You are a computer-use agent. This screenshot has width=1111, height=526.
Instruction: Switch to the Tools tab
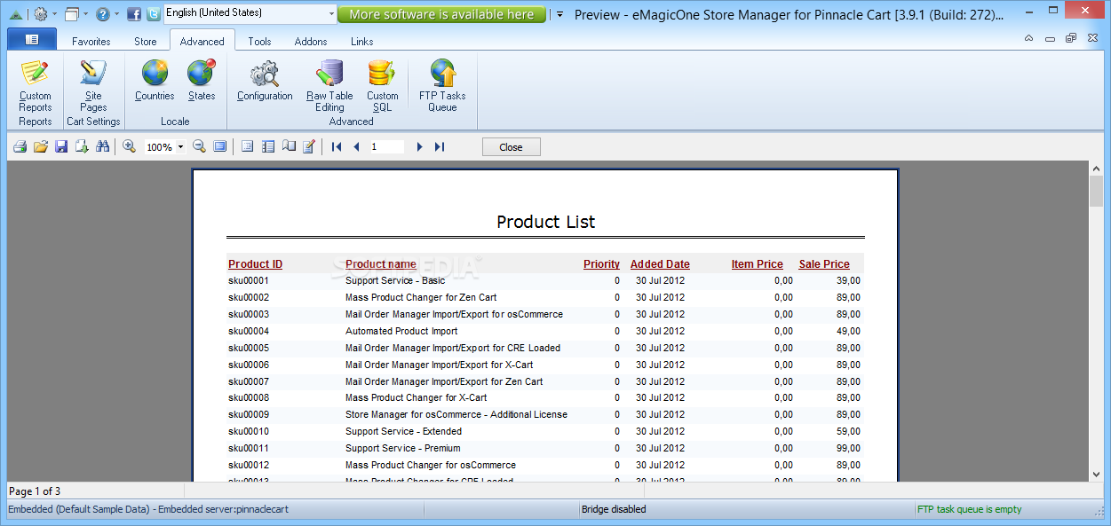pos(260,41)
